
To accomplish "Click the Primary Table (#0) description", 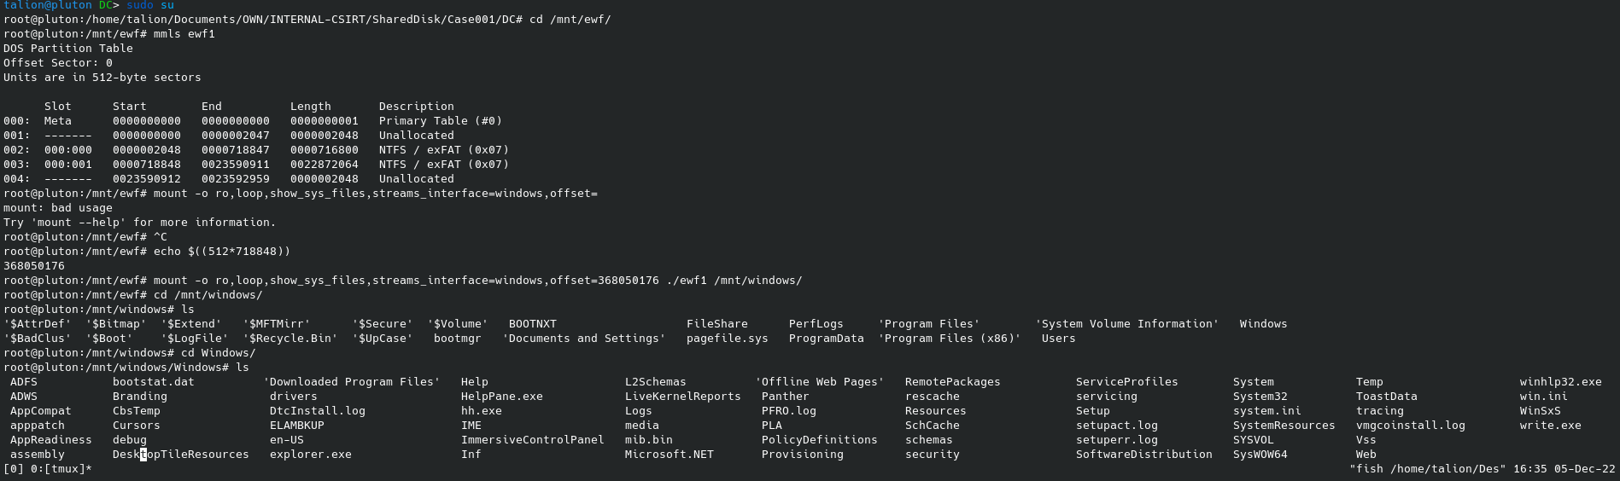I will tap(440, 121).
